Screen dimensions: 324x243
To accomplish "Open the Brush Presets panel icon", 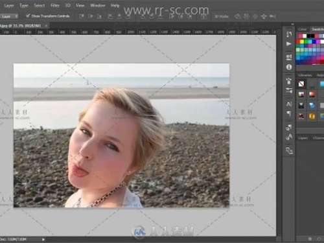I will pos(289,81).
